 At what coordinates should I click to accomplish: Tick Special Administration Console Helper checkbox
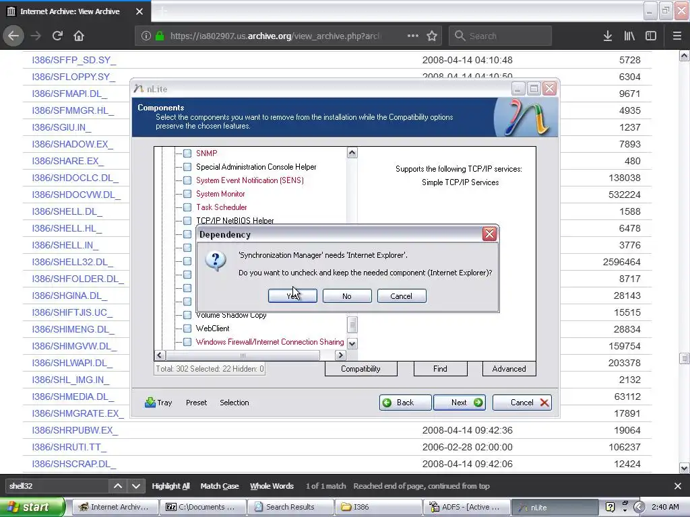(187, 167)
